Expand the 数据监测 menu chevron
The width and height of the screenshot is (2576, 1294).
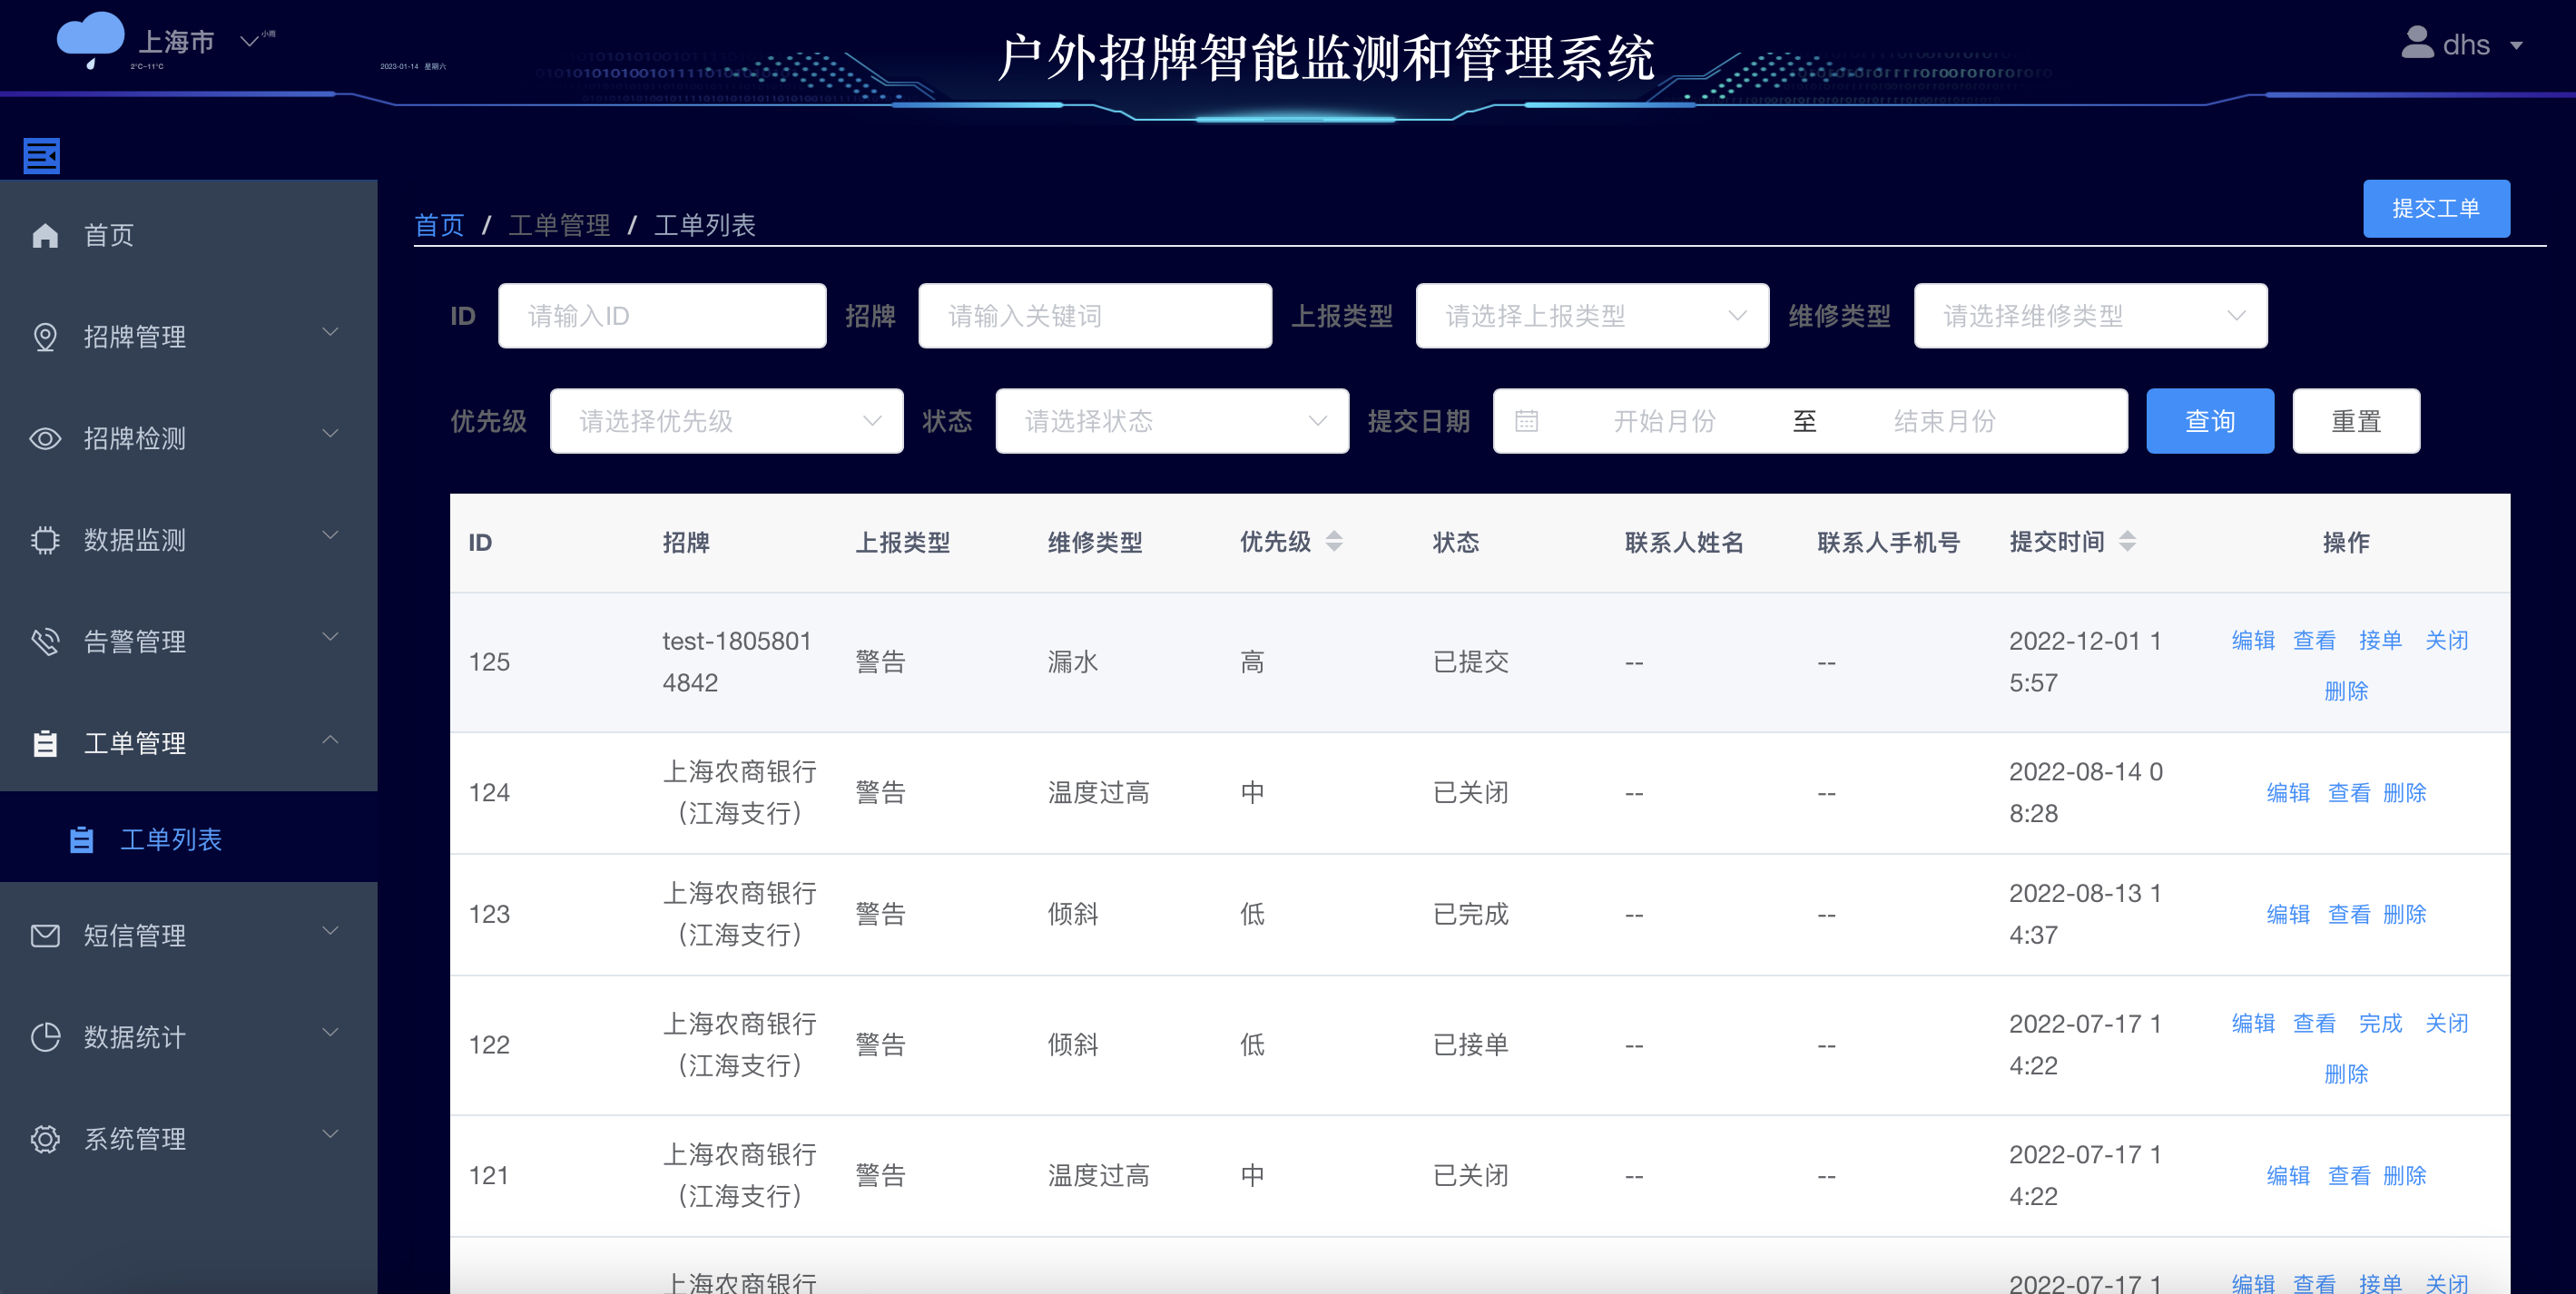click(x=331, y=535)
